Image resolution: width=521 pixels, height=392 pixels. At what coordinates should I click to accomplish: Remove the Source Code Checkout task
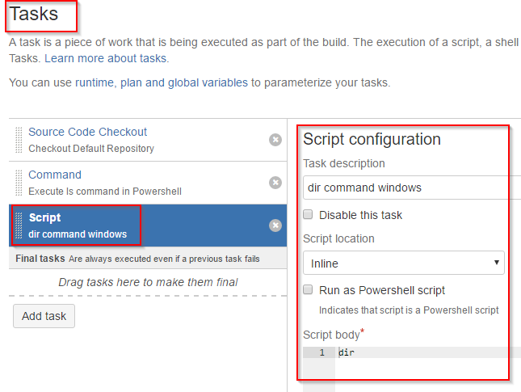(x=275, y=140)
